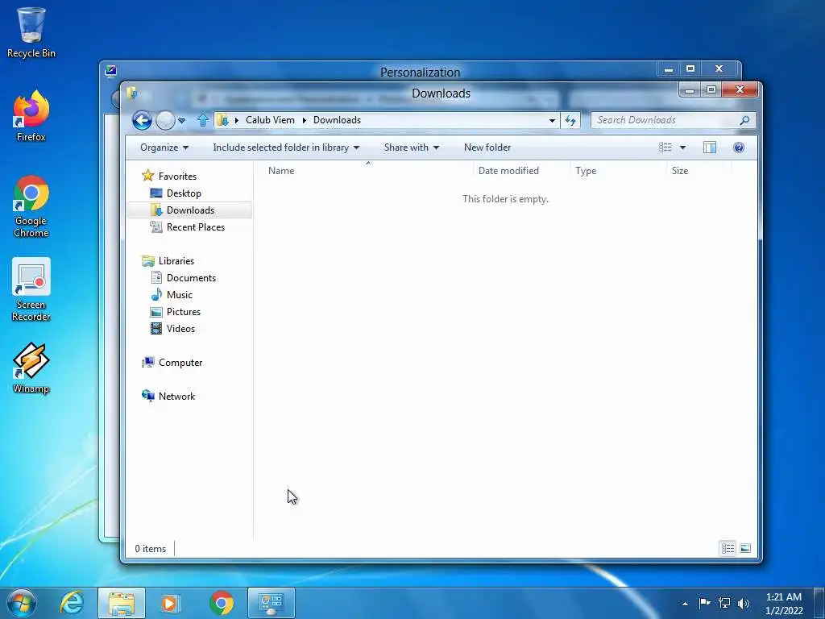Expand the arrow after Calub Viem breadcrumb
The height and width of the screenshot is (619, 825).
[304, 121]
